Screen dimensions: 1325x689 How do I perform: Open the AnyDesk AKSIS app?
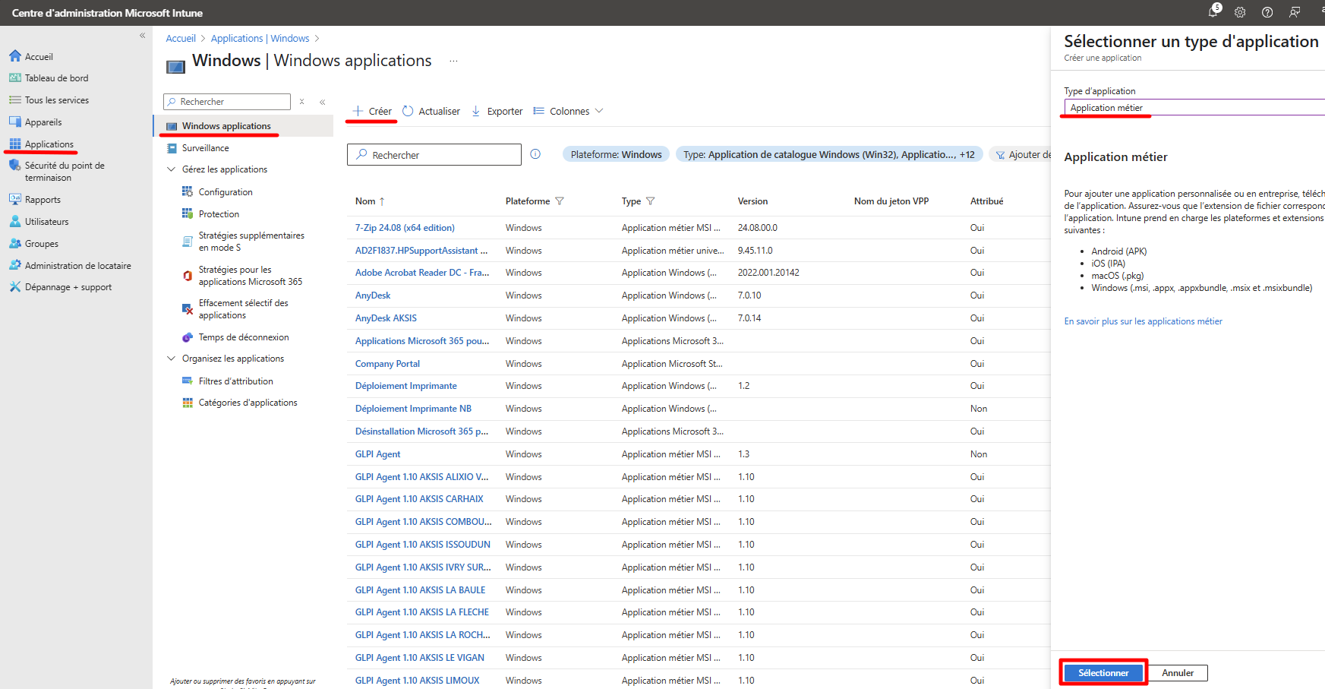[386, 318]
